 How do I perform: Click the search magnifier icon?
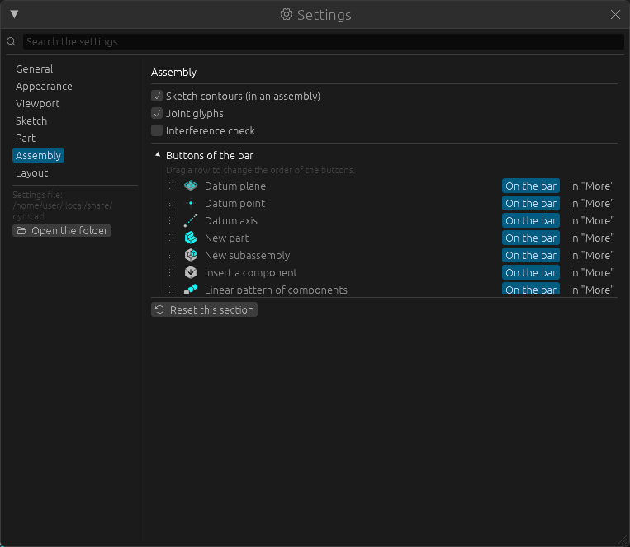12,41
